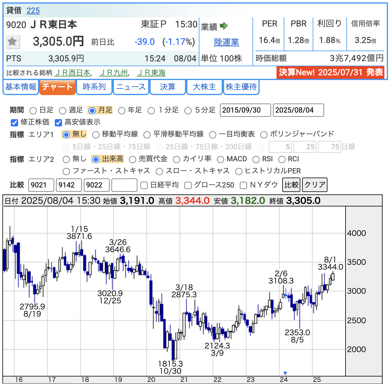Select 無し for indicator エリア2
The image size is (391, 384).
(x=66, y=159)
